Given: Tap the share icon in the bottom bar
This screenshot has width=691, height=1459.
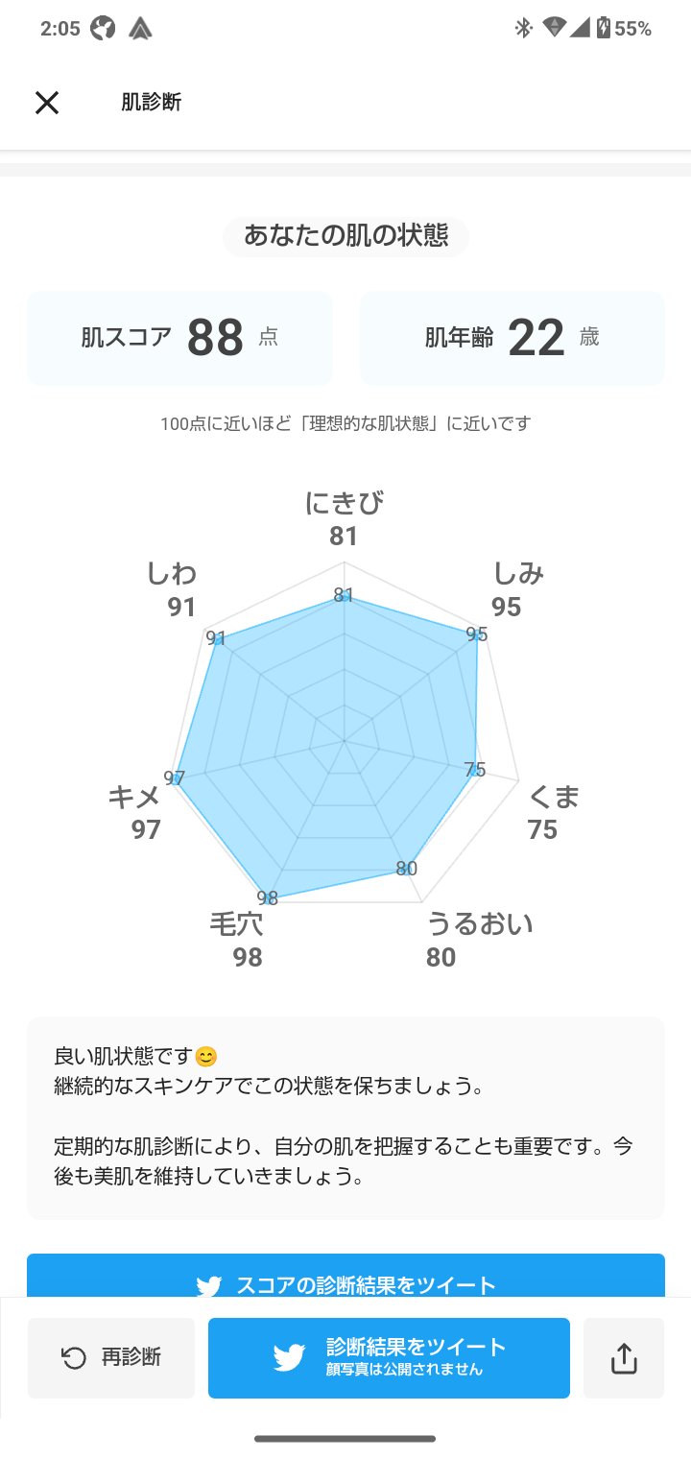Looking at the screenshot, I should tap(624, 1357).
